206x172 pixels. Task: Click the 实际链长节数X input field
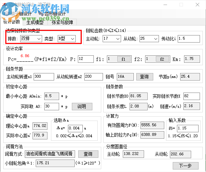pyautogui.click(x=192, y=96)
